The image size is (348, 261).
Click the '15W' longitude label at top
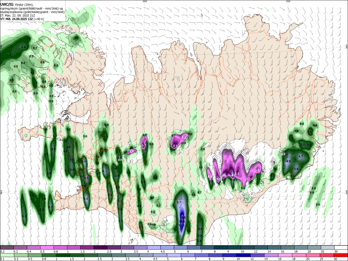[x=288, y=1]
